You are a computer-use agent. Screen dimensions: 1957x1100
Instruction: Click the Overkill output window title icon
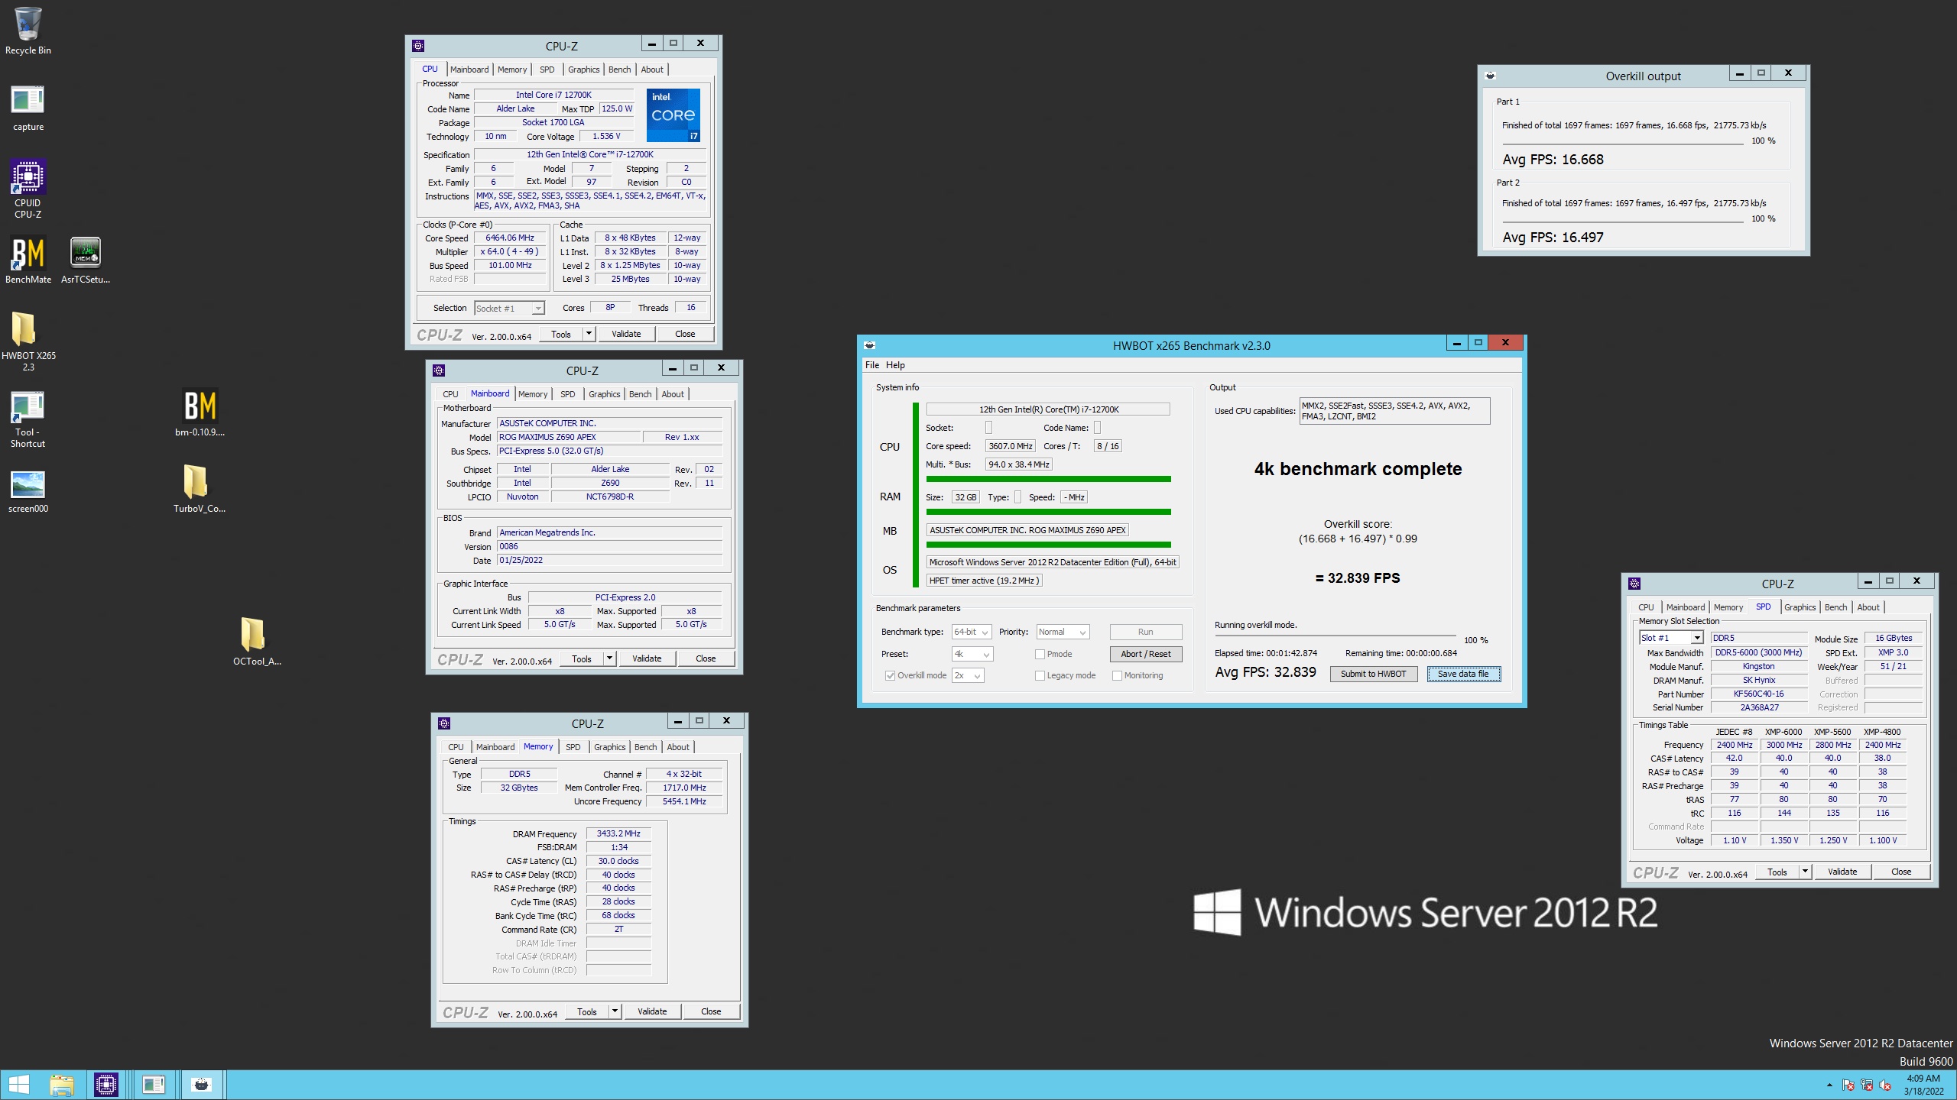(x=1490, y=76)
